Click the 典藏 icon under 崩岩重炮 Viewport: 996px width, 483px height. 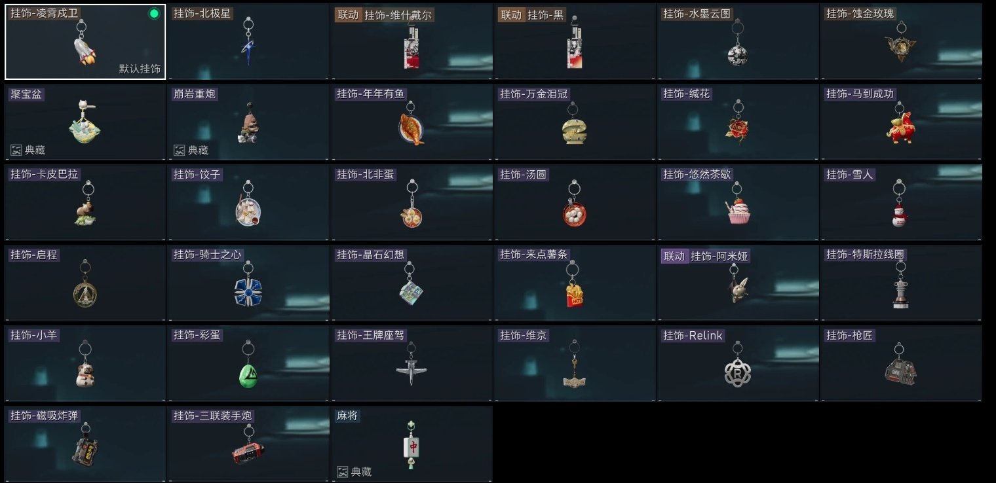coord(179,150)
